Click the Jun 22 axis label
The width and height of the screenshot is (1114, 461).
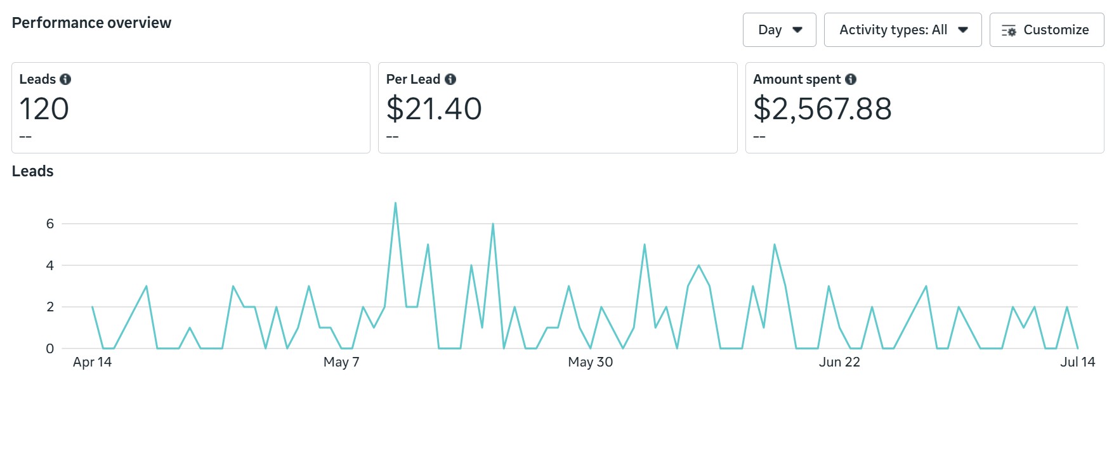[x=839, y=362]
